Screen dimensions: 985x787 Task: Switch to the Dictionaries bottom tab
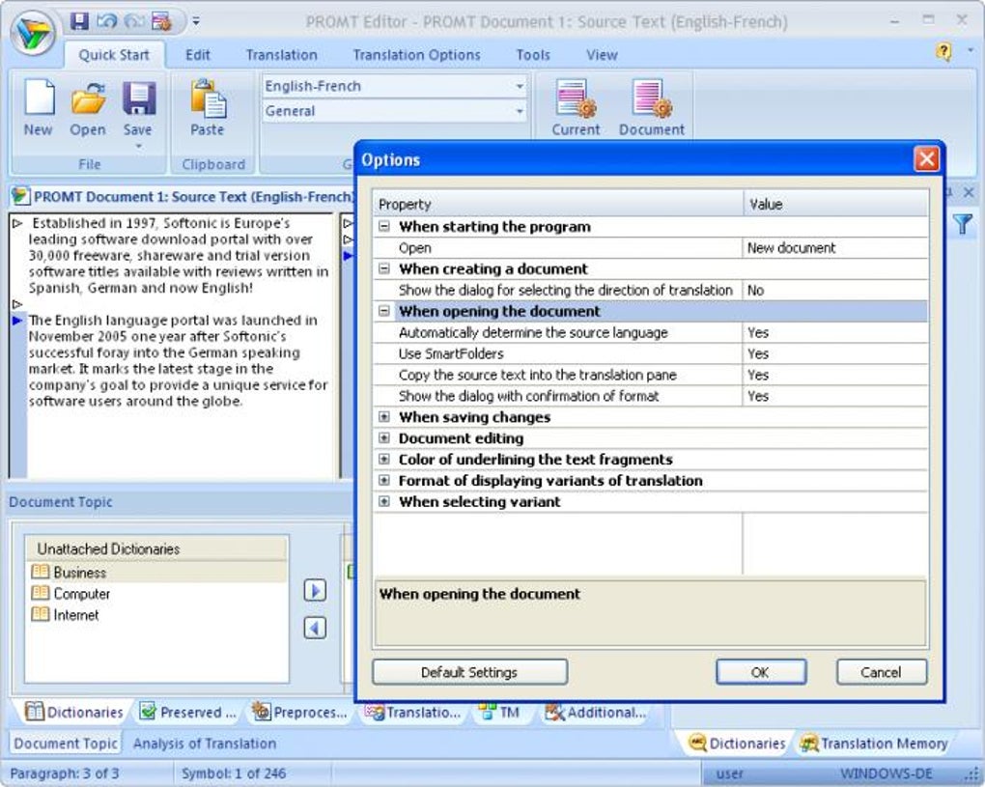73,713
